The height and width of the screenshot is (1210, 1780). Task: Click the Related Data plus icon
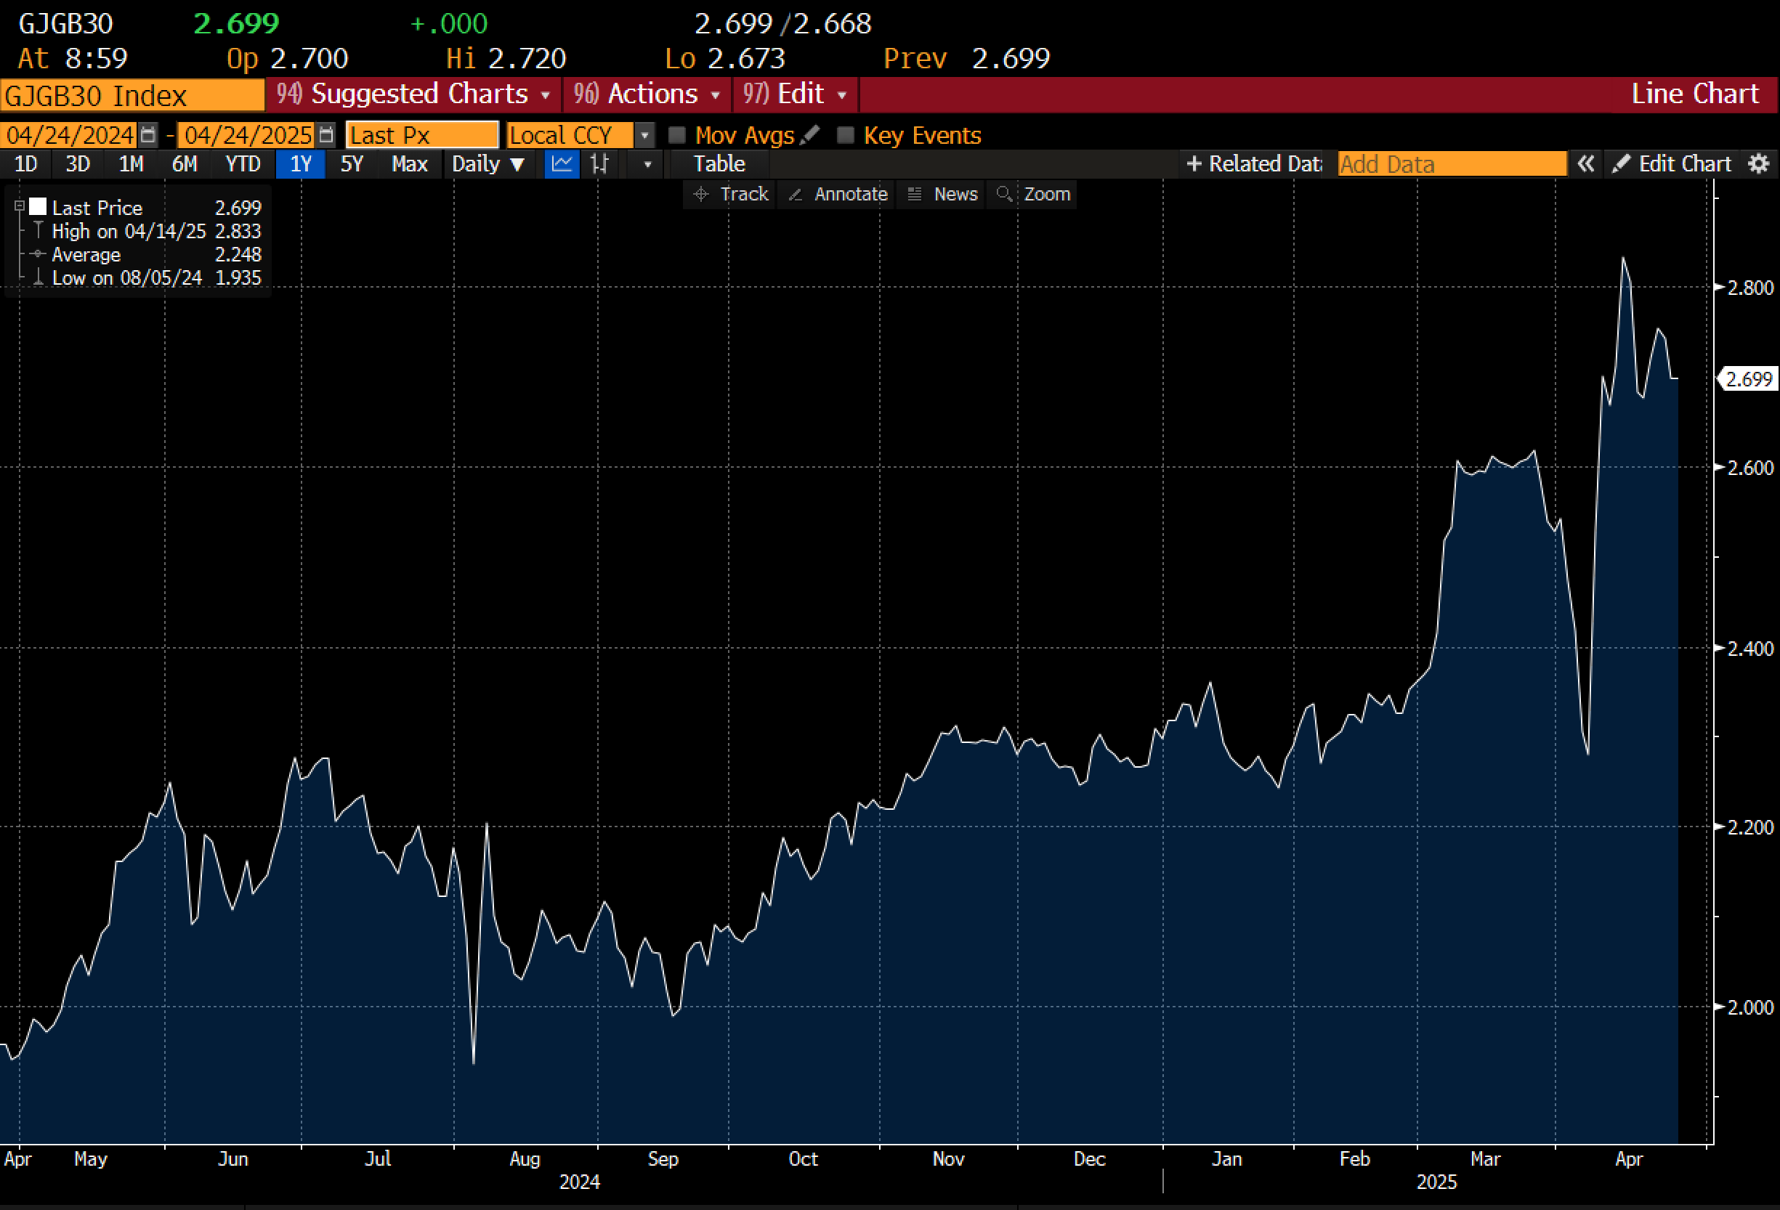coord(1193,164)
